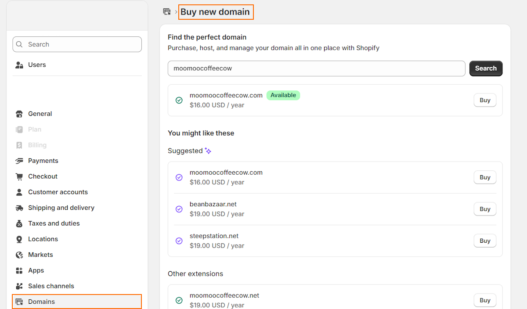The width and height of the screenshot is (527, 309).
Task: Click the domain search input with moomoocoffeecow
Action: point(316,68)
